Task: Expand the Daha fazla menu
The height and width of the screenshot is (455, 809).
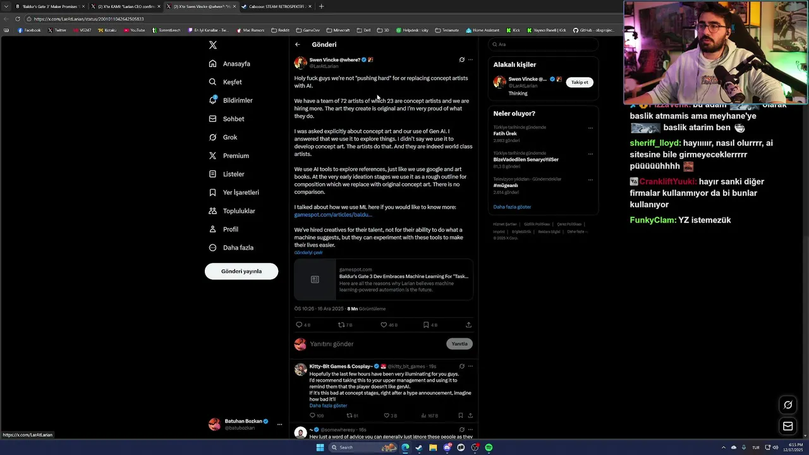Action: pos(231,248)
